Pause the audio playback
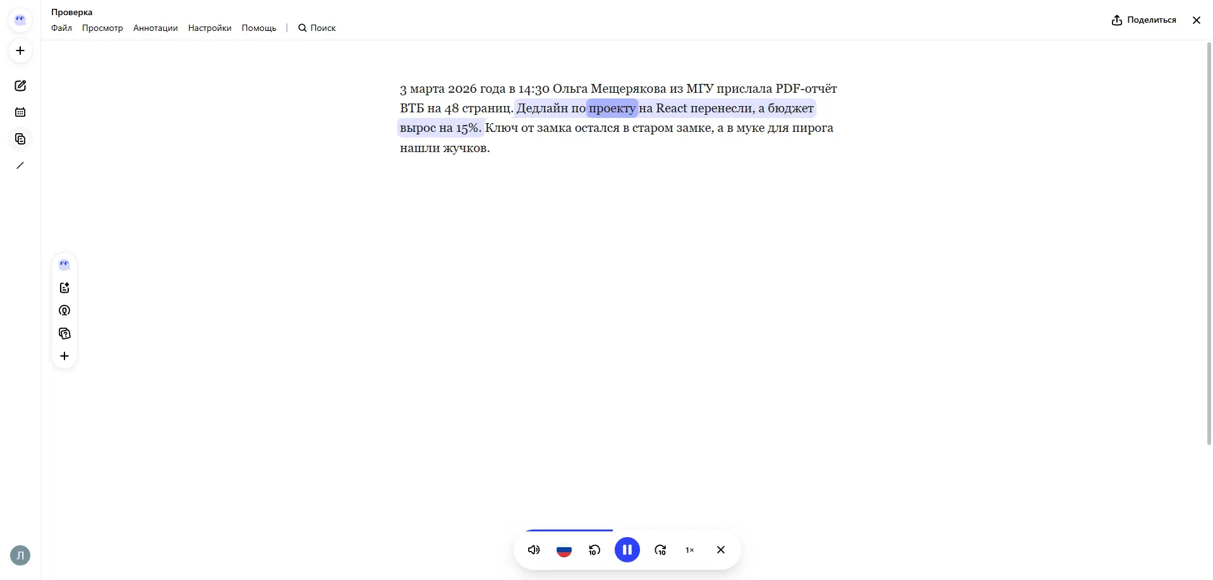 [627, 550]
